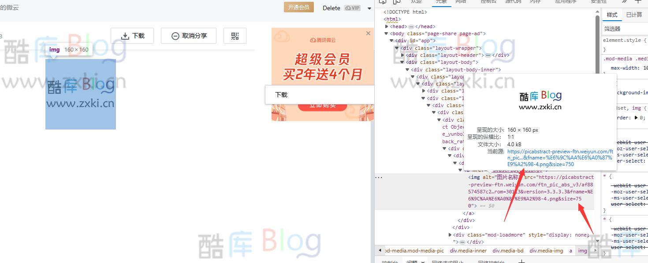Click the 开通会员 membership button
648x263 pixels.
pos(298,7)
